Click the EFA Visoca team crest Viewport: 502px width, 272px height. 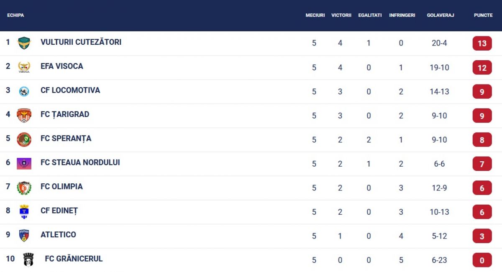24,67
